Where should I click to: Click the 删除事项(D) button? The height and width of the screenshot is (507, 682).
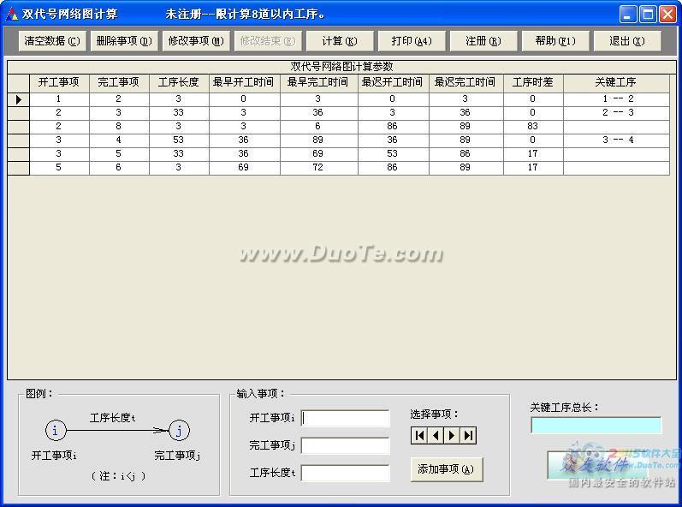tap(124, 41)
